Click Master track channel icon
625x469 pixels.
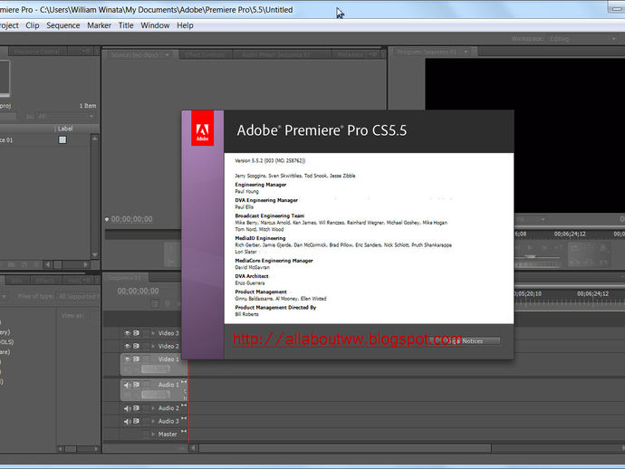point(184,432)
